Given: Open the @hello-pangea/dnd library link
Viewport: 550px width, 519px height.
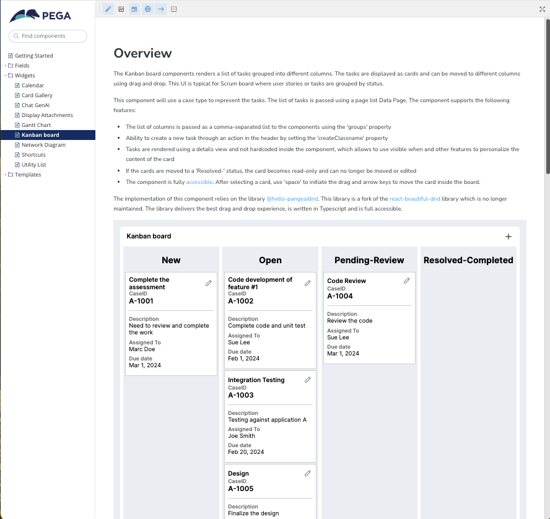Looking at the screenshot, I should click(x=292, y=199).
